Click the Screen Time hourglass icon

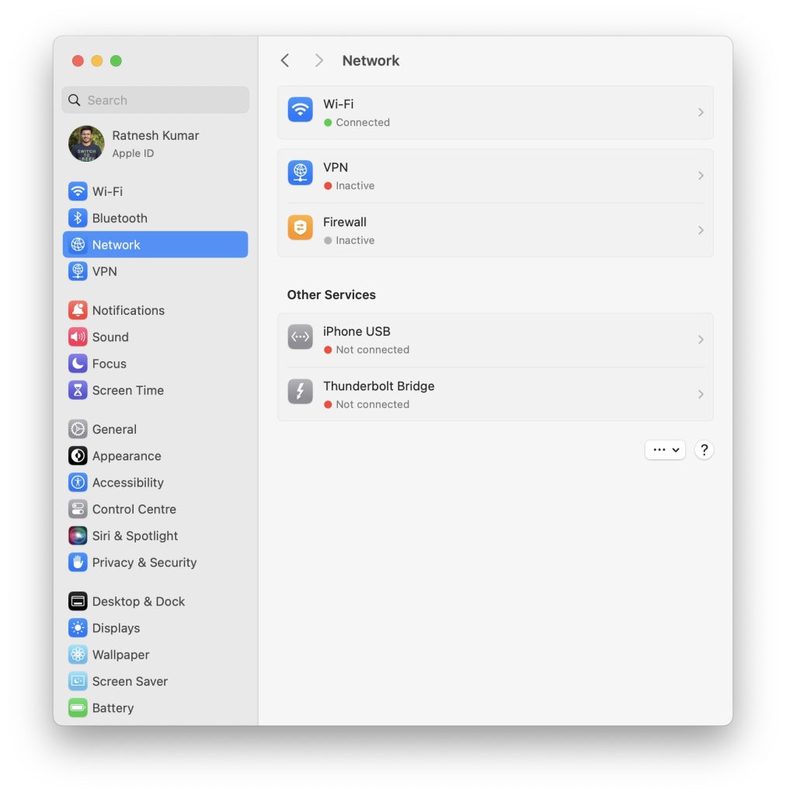78,390
